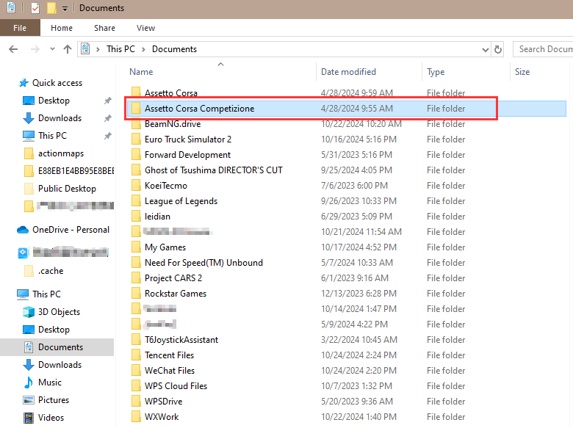
Task: Click the chevron after This PC in address bar
Action: pos(143,49)
